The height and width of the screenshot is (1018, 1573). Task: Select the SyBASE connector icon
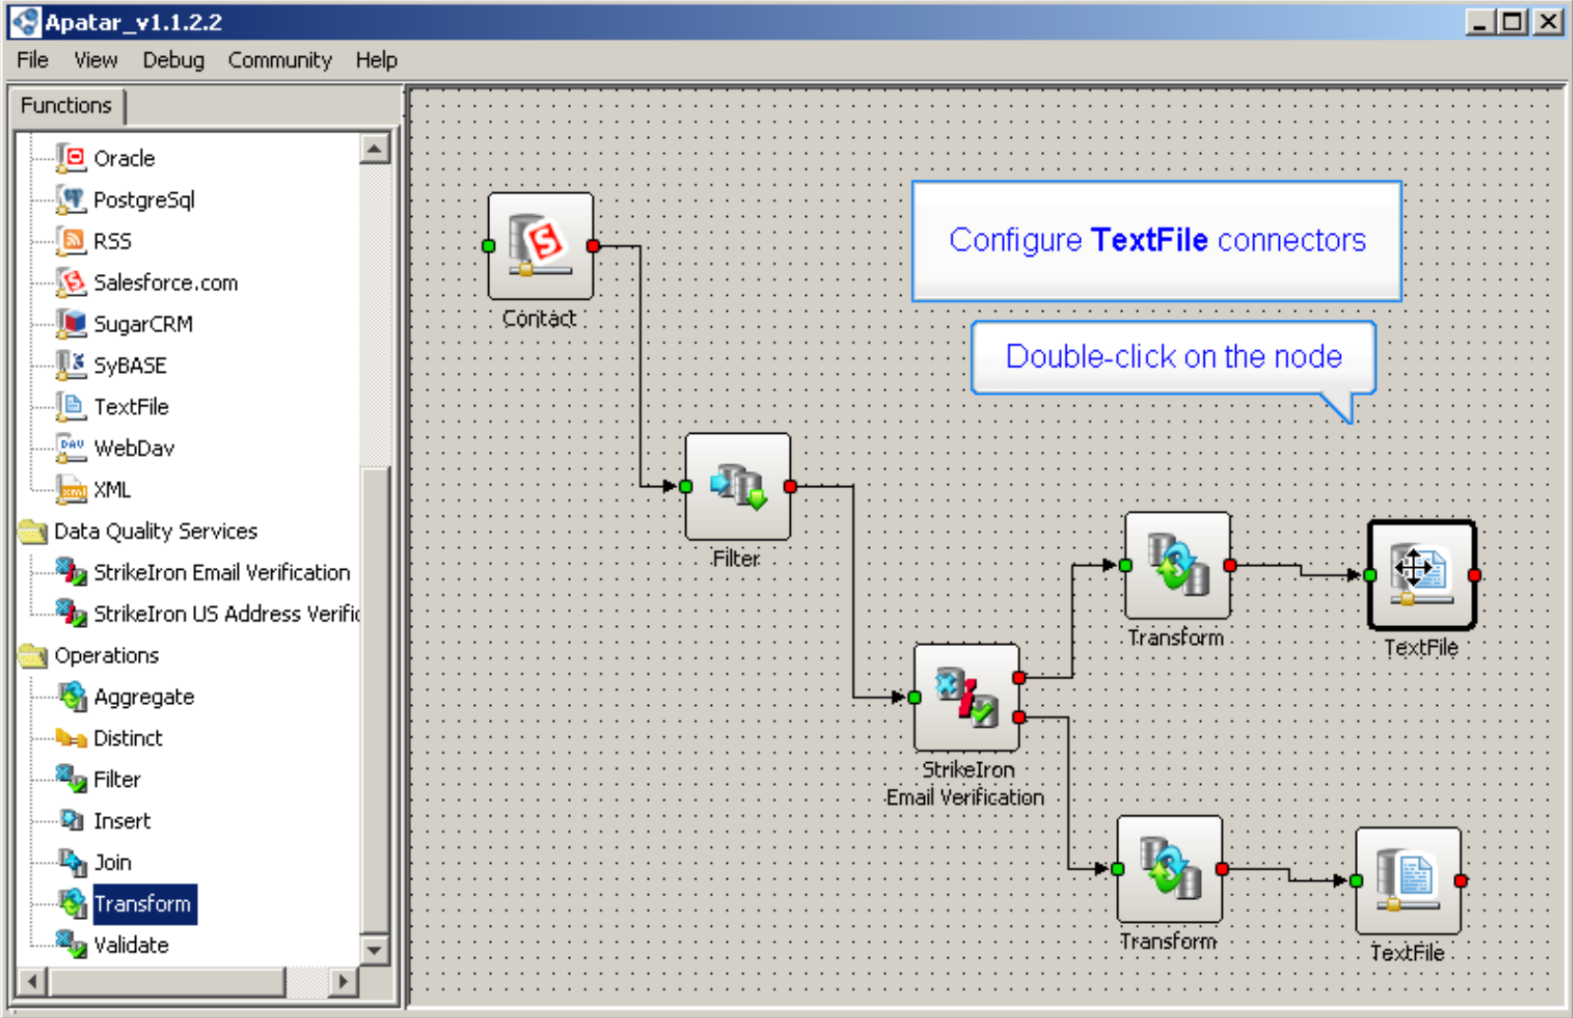[x=71, y=365]
